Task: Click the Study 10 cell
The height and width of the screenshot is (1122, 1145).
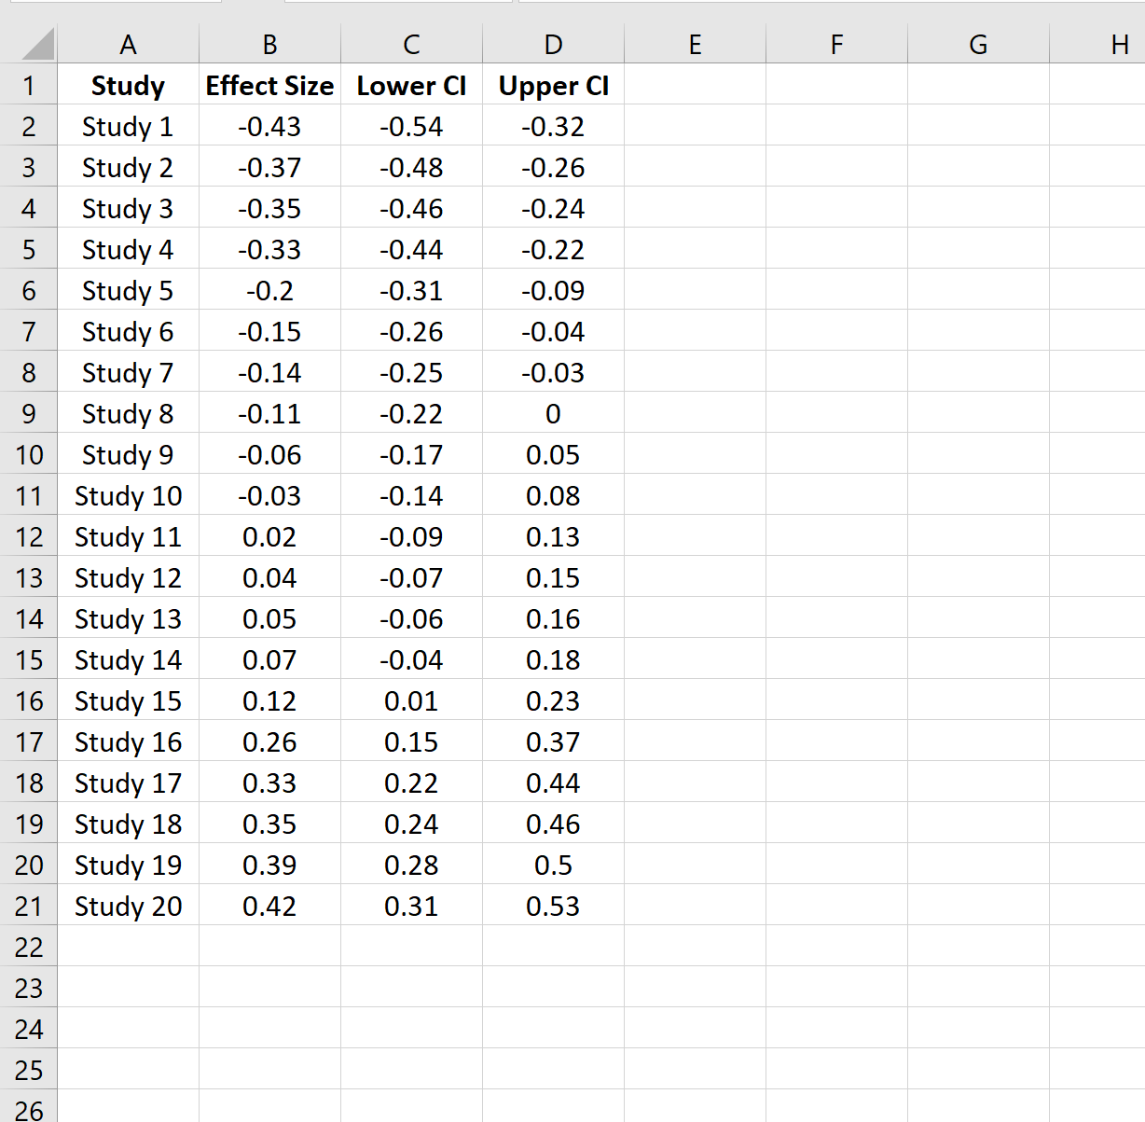Action: click(128, 495)
